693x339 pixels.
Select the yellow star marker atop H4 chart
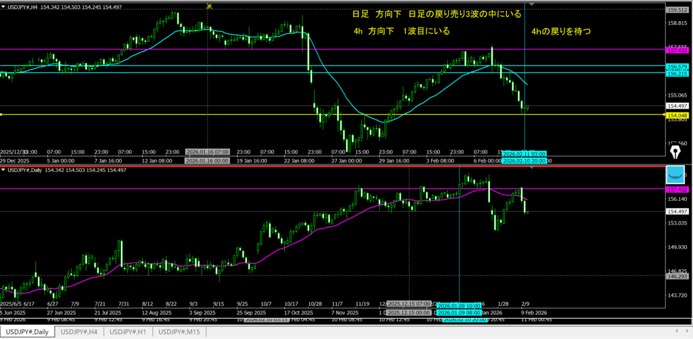210,6
